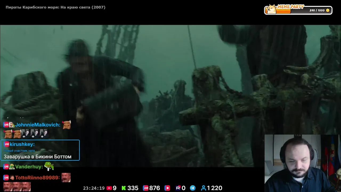This screenshot has width=341, height=192.
Task: Open Vanderhuy's username in chat
Action: (29, 167)
